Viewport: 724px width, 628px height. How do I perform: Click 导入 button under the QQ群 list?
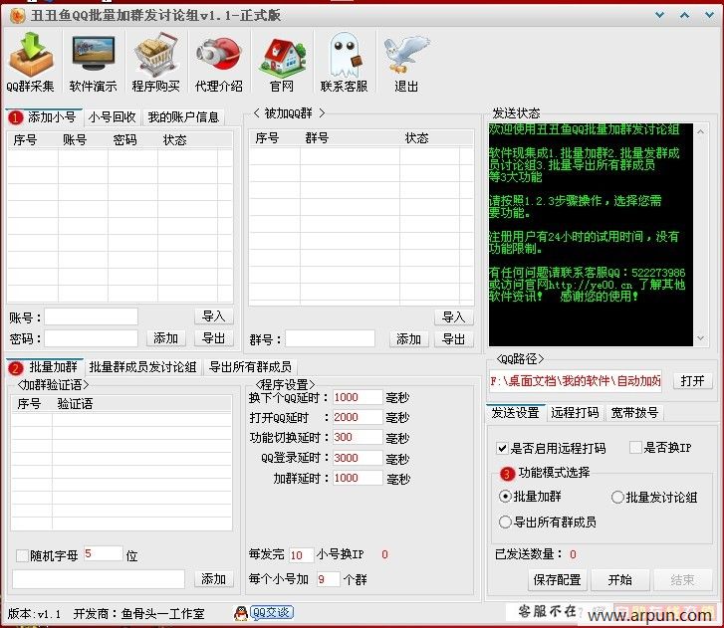453,317
